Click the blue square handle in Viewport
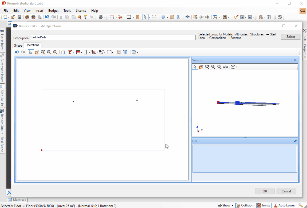This screenshot has width=307, height=208. coord(237,103)
